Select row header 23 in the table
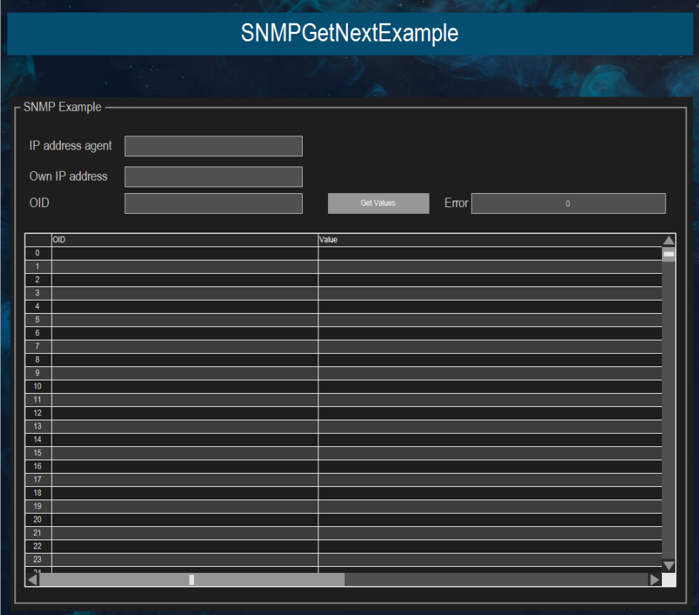The height and width of the screenshot is (615, 699). pos(36,559)
